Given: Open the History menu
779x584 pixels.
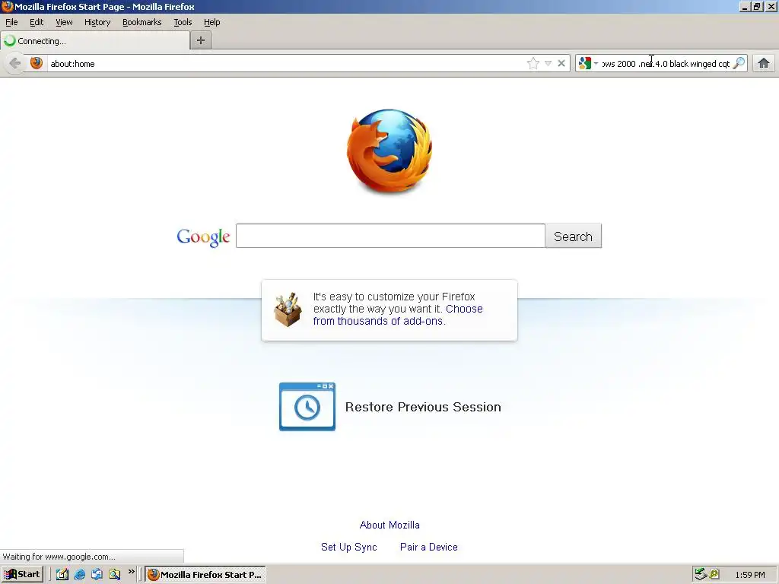Looking at the screenshot, I should click(x=97, y=22).
